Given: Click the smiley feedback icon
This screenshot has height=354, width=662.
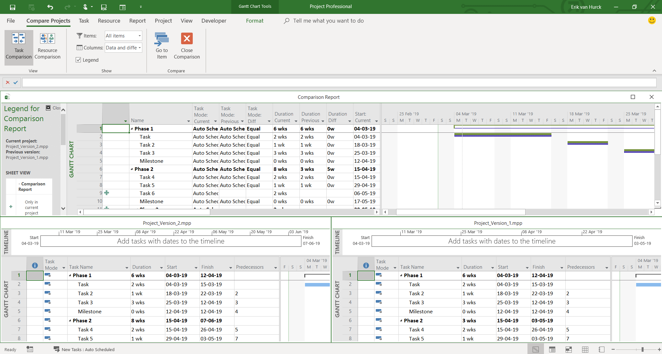Looking at the screenshot, I should [652, 21].
